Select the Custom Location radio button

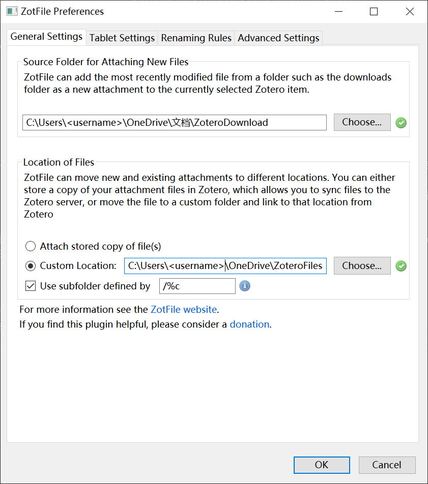pyautogui.click(x=31, y=266)
